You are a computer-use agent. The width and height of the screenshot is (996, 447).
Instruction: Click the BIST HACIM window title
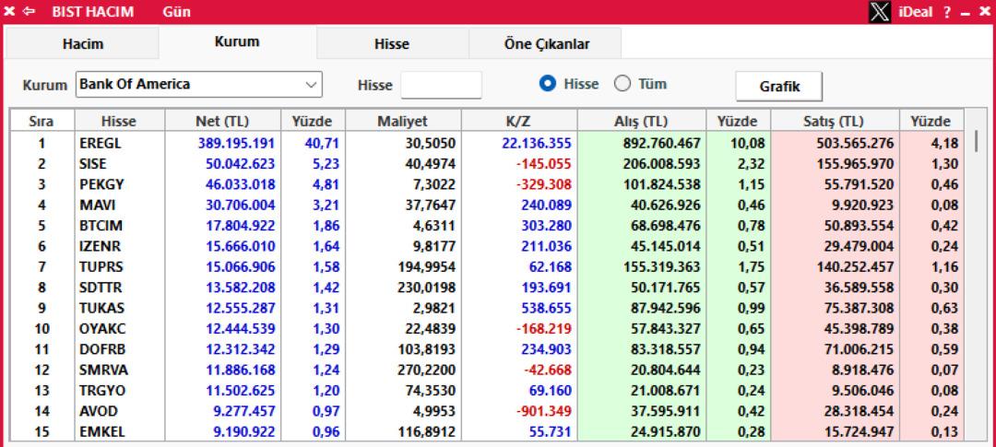point(93,11)
